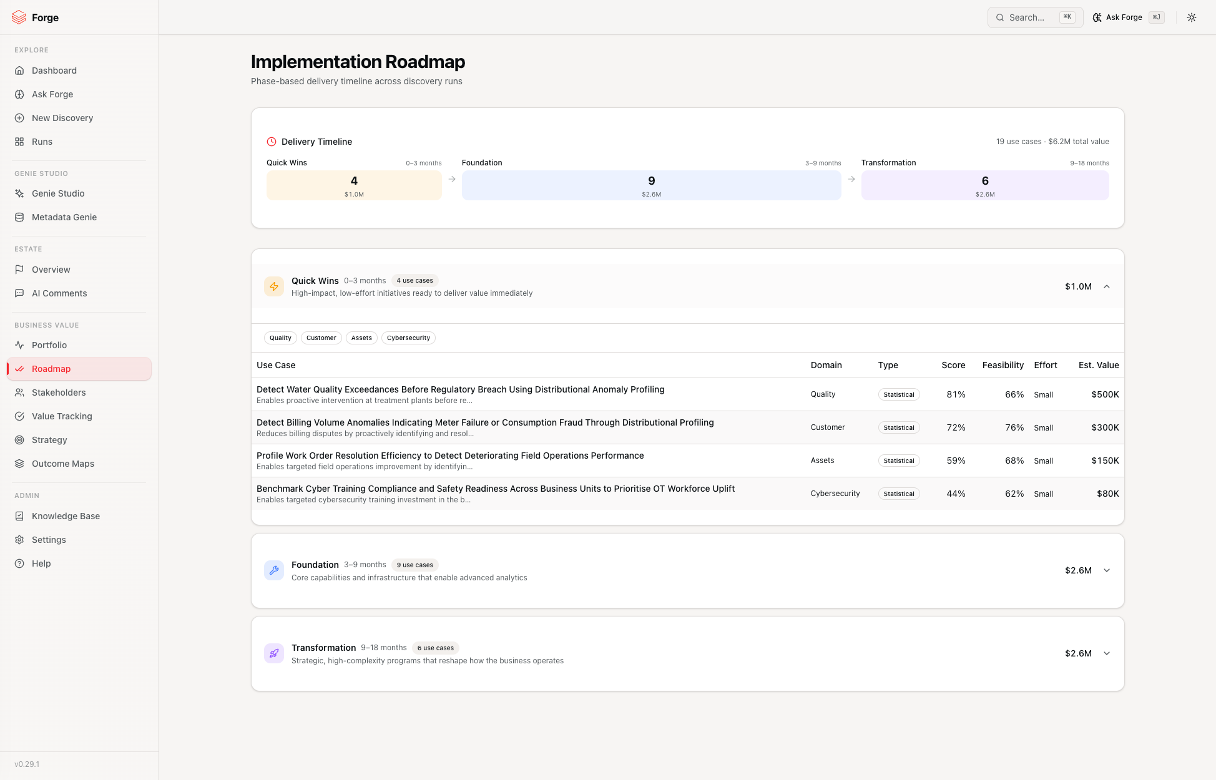
Task: Click the Genie Studio sparkle icon
Action: (19, 193)
